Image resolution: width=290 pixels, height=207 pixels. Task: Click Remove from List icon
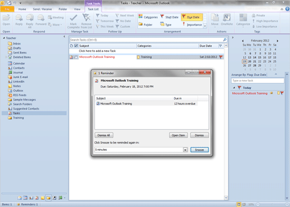point(86,17)
